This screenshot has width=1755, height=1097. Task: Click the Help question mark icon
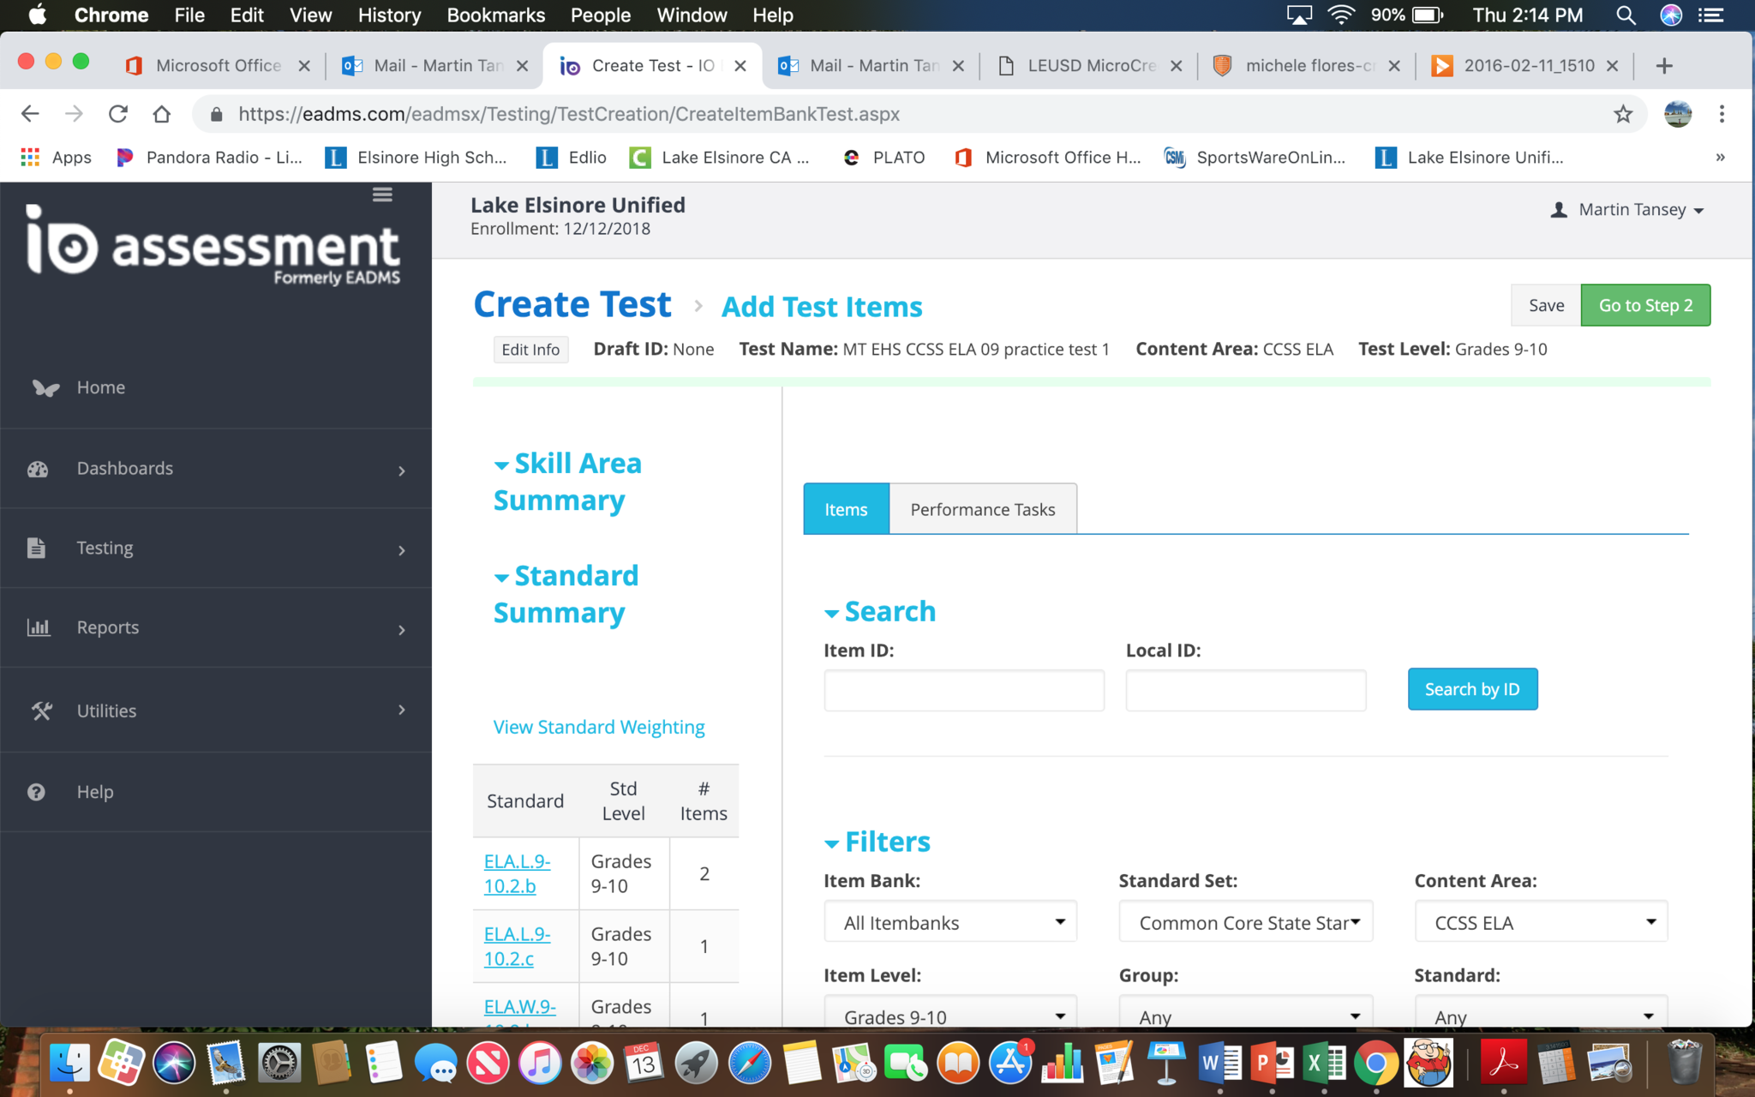[x=36, y=792]
